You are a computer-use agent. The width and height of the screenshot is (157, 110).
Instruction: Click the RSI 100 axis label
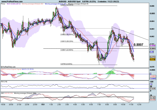tap(152, 82)
